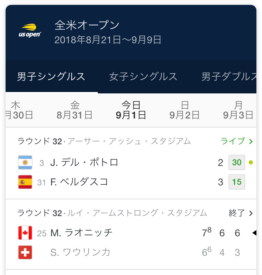Select today's date 9月1日
The width and height of the screenshot is (262, 275).
click(131, 110)
